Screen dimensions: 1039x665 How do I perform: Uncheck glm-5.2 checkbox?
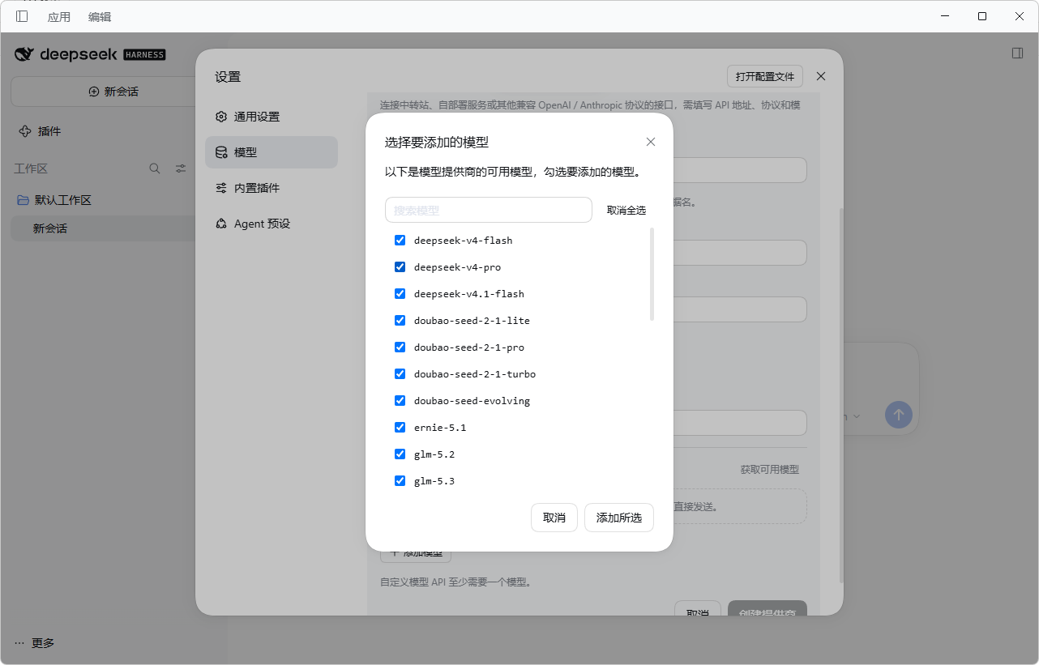(400, 454)
